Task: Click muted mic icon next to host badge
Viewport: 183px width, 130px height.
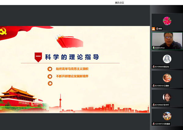Action: point(157,29)
